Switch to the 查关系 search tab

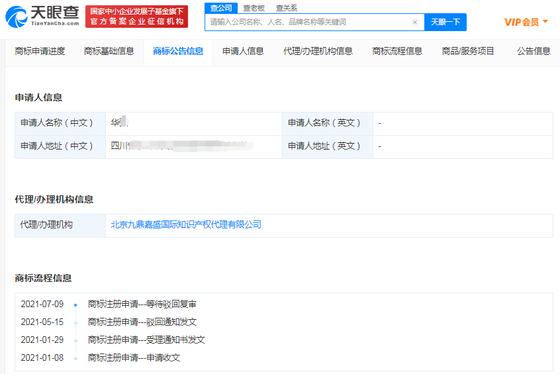click(287, 8)
